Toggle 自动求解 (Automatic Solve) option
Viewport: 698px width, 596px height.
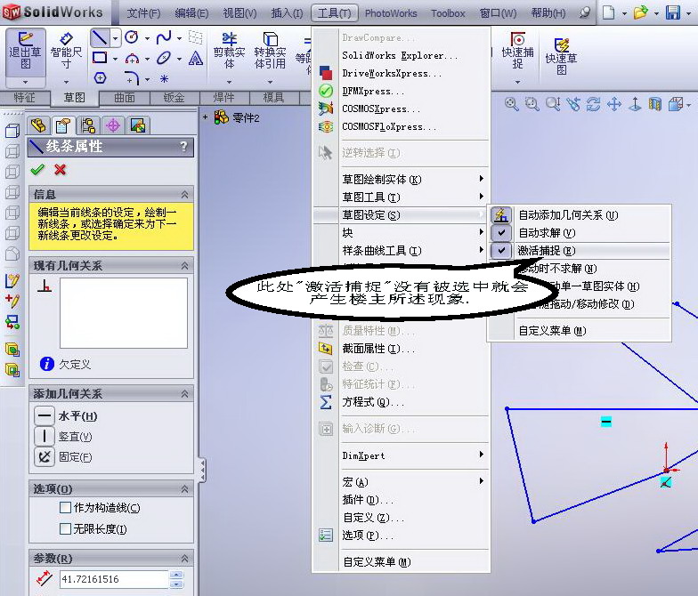(579, 233)
